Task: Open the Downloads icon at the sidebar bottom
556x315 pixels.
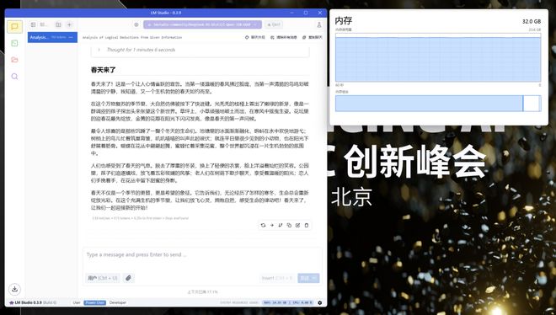Action: point(14,289)
